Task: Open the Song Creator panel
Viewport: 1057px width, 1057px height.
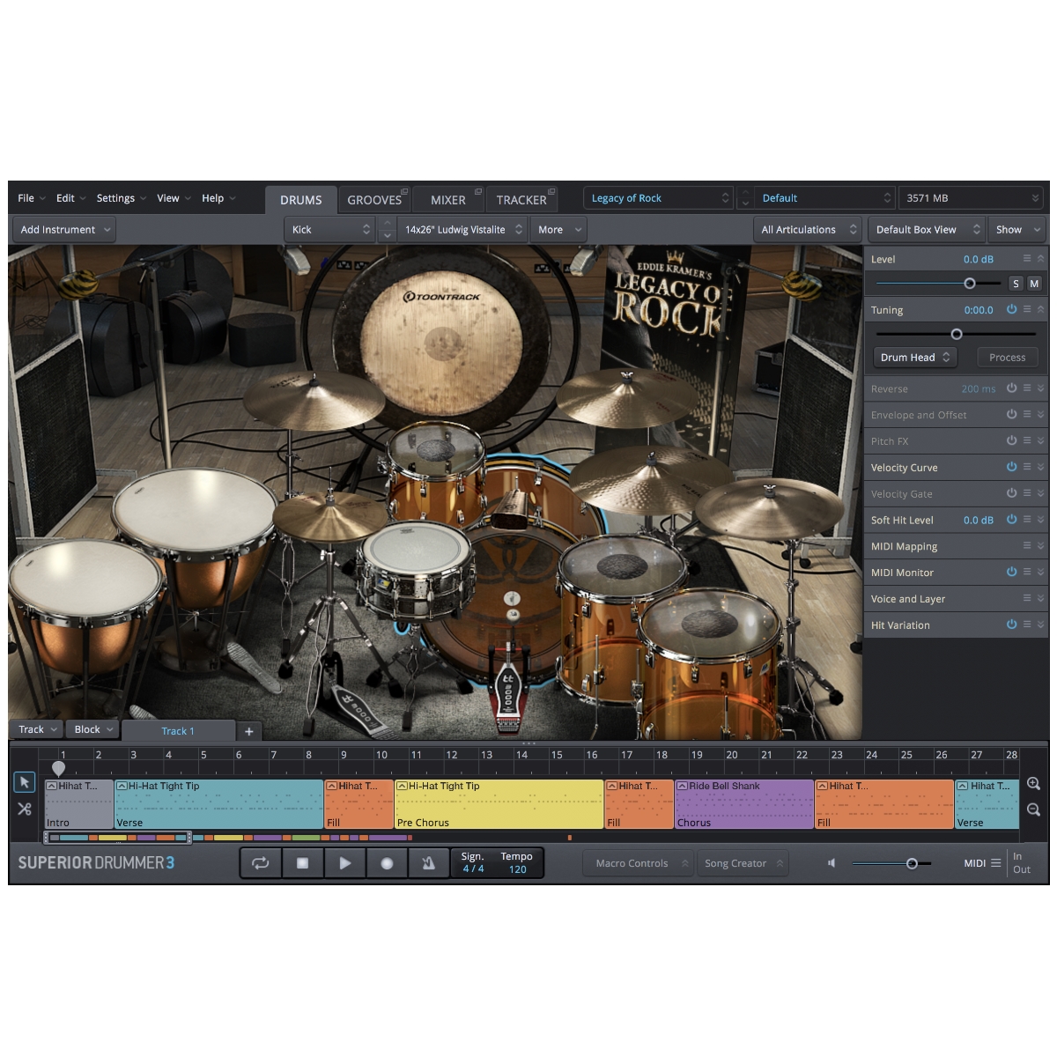Action: coord(742,863)
